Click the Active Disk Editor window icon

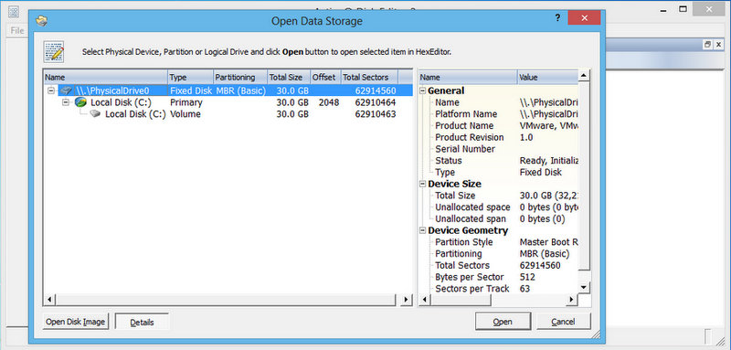click(14, 11)
